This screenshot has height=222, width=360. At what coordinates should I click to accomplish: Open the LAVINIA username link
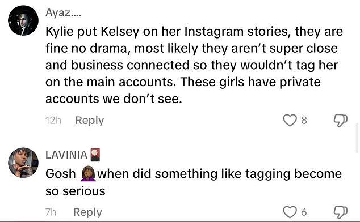66,155
